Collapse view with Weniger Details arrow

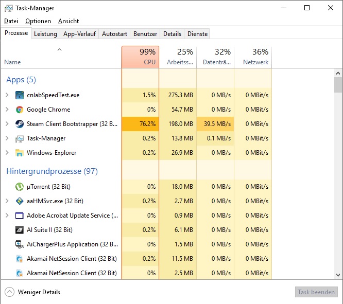[9, 292]
